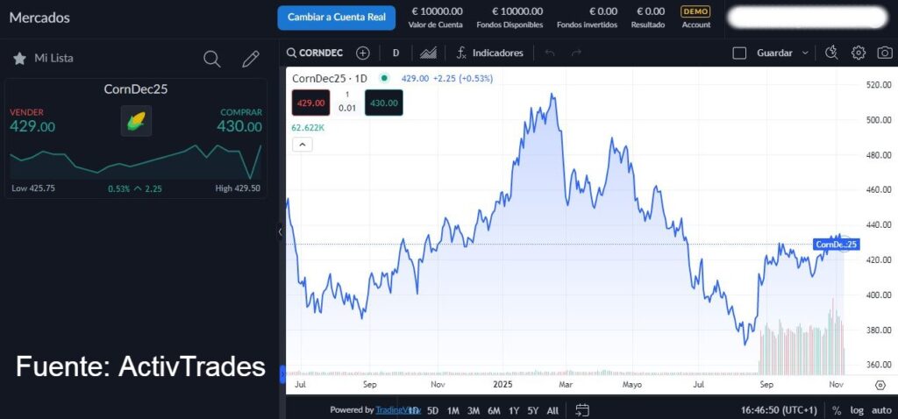Expand the Guardar dropdown arrow
This screenshot has width=898, height=419.
click(x=805, y=53)
